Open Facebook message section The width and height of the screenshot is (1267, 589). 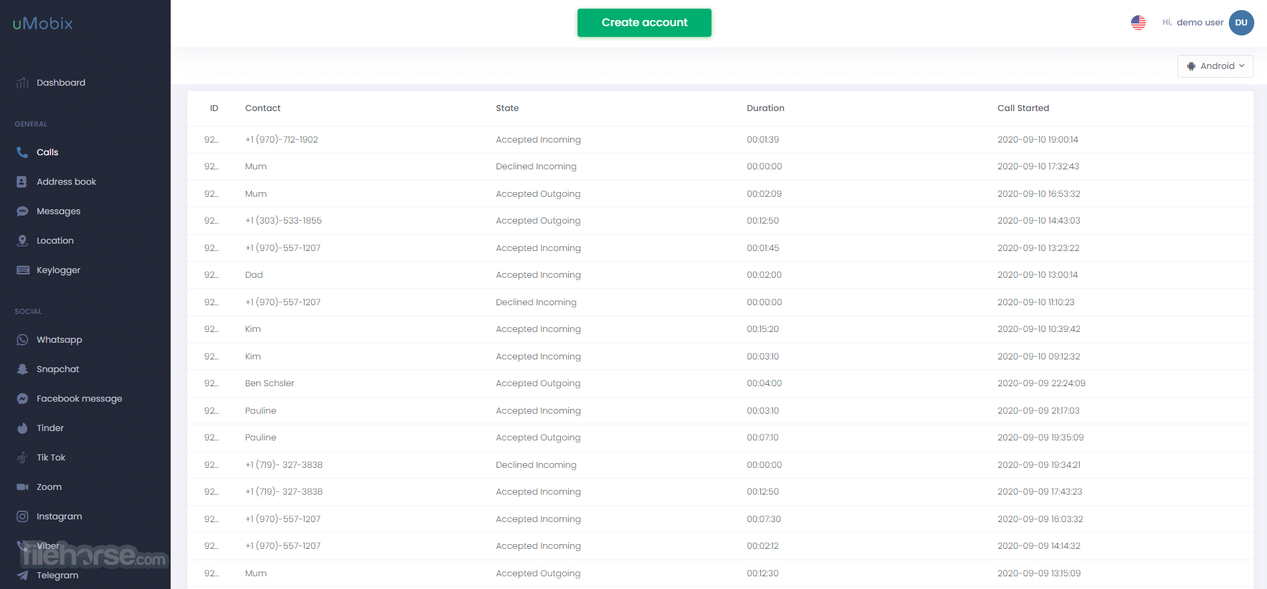pyautogui.click(x=79, y=398)
